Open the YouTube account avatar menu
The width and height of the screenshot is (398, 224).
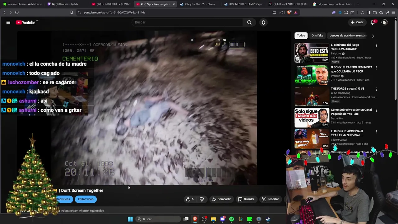(385, 22)
